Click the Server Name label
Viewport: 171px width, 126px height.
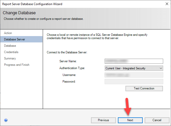pyautogui.click(x=68, y=61)
